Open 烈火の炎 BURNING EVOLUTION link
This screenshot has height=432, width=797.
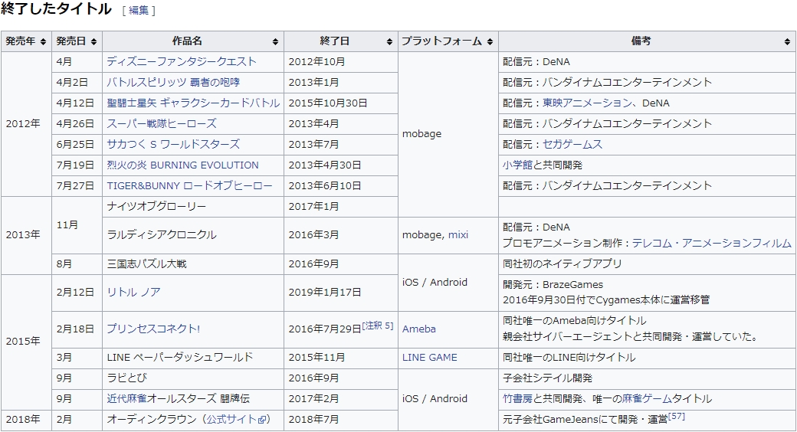click(x=182, y=165)
